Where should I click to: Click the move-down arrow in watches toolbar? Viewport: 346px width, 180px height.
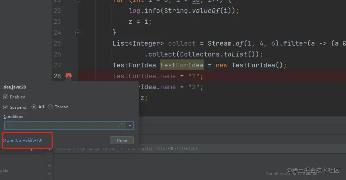point(49,174)
